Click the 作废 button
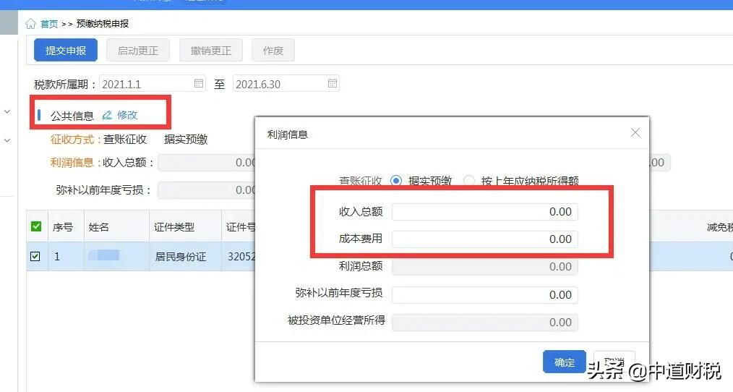 point(273,51)
